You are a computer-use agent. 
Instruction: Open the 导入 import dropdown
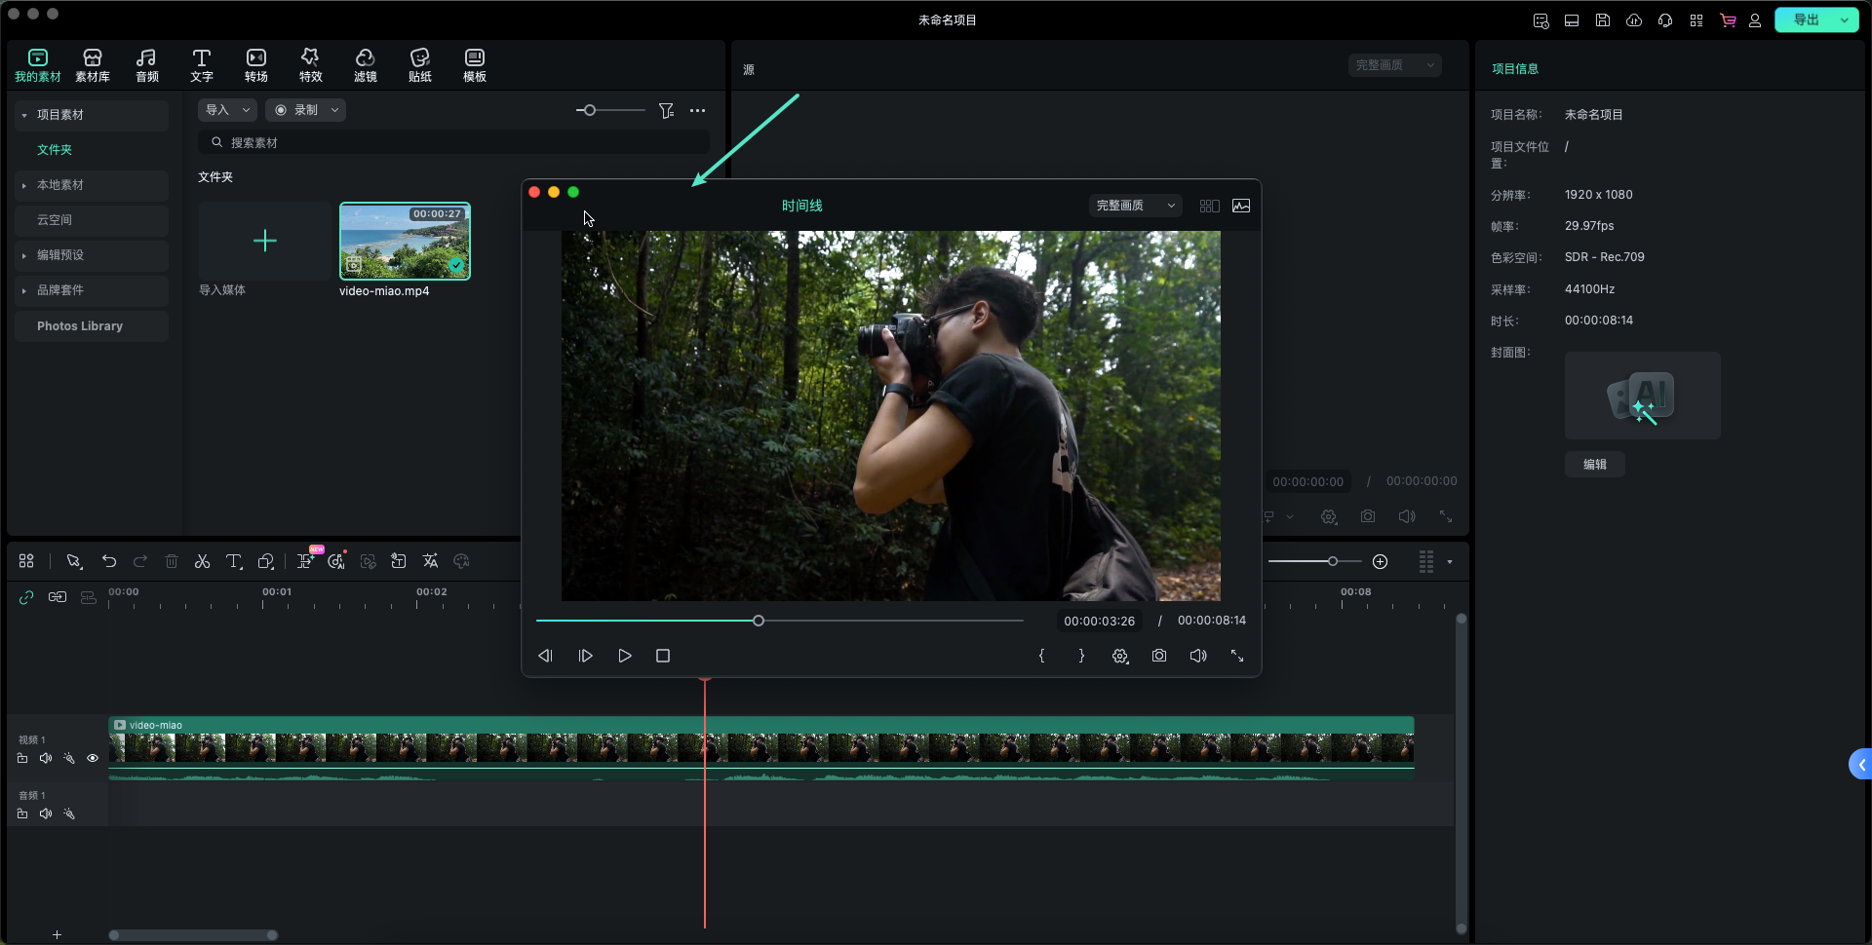(x=227, y=110)
